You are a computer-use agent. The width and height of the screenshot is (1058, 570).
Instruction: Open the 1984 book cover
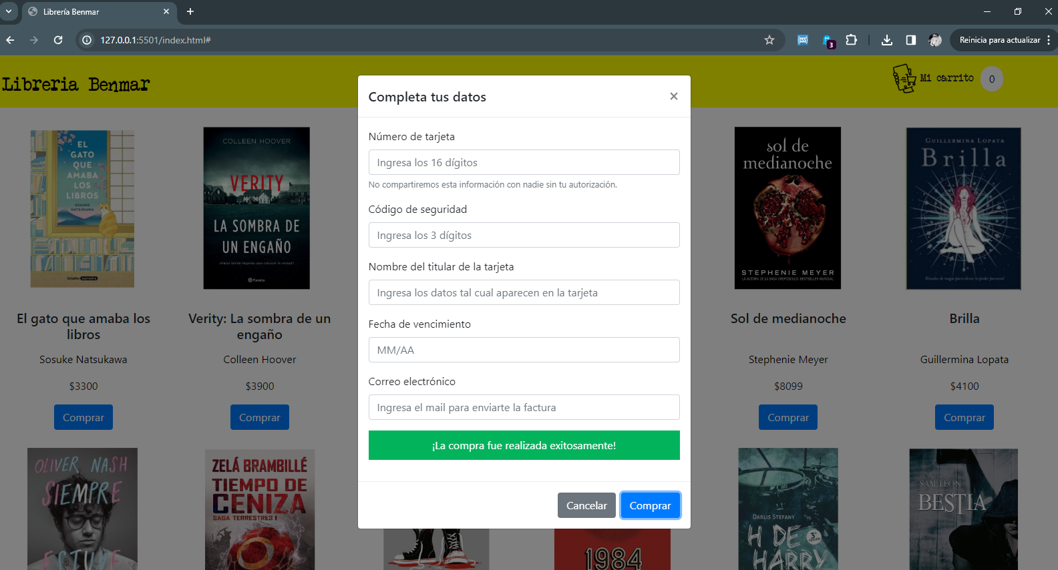612,549
